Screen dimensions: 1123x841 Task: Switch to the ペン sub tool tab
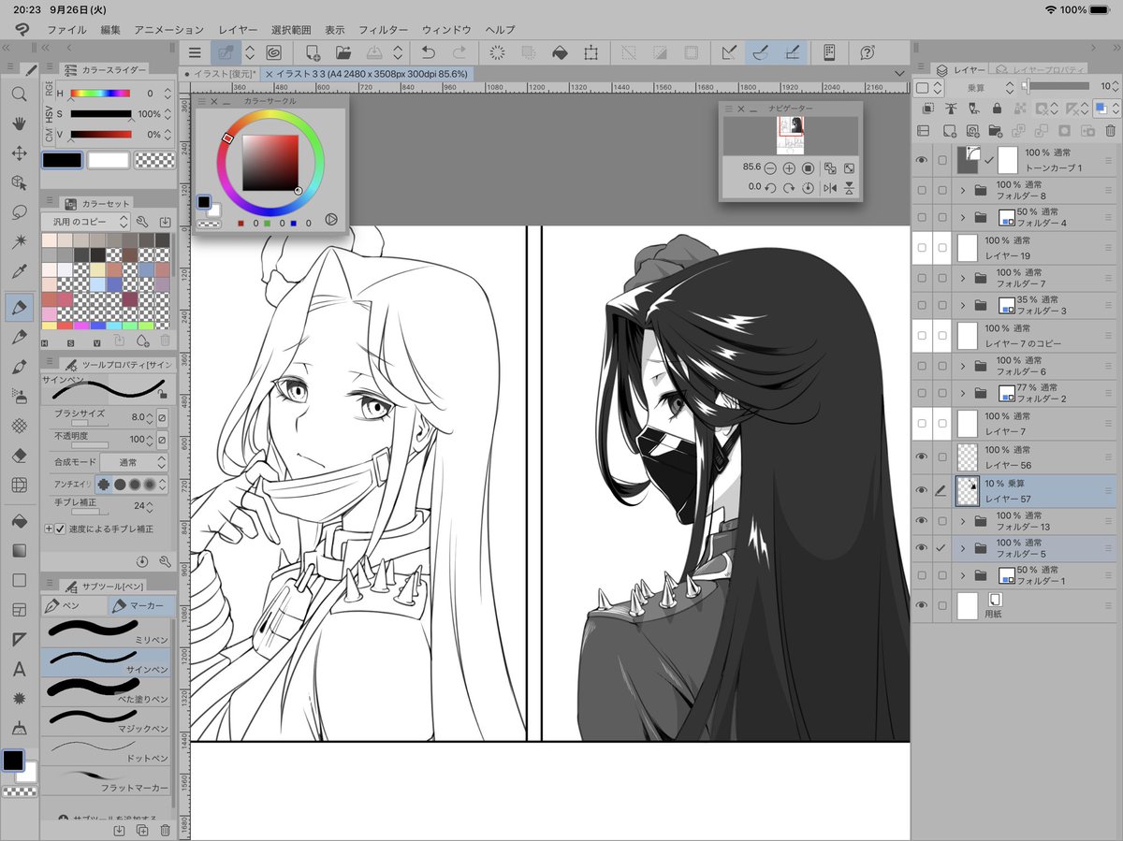(x=74, y=606)
